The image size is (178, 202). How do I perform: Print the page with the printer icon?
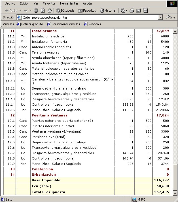point(132,10)
